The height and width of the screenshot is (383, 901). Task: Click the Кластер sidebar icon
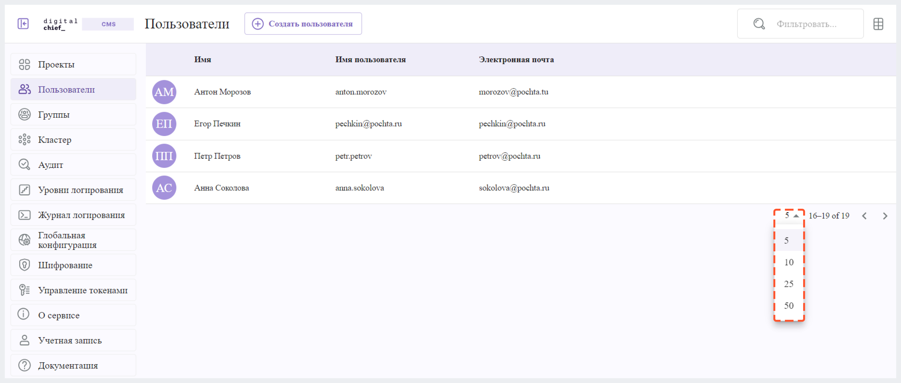(x=25, y=140)
